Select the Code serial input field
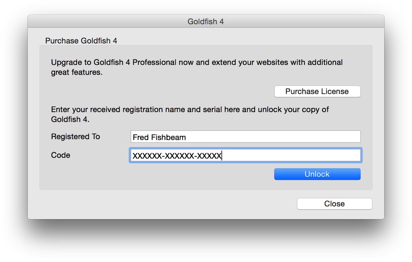Image resolution: width=412 pixels, height=262 pixels. 245,155
